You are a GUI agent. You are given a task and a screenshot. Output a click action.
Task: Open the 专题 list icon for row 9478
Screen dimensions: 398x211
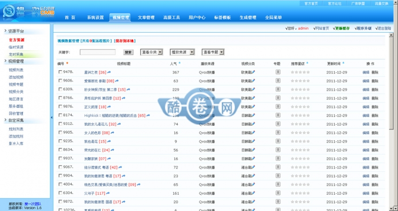click(278, 72)
